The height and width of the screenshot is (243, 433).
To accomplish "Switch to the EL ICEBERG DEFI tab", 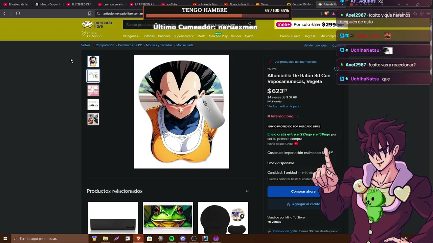I will [79, 4].
